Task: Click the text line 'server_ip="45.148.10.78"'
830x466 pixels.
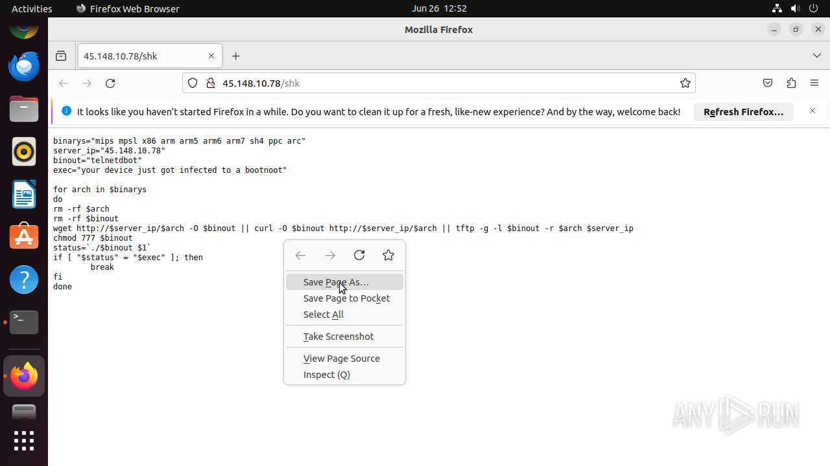Action: pos(109,151)
